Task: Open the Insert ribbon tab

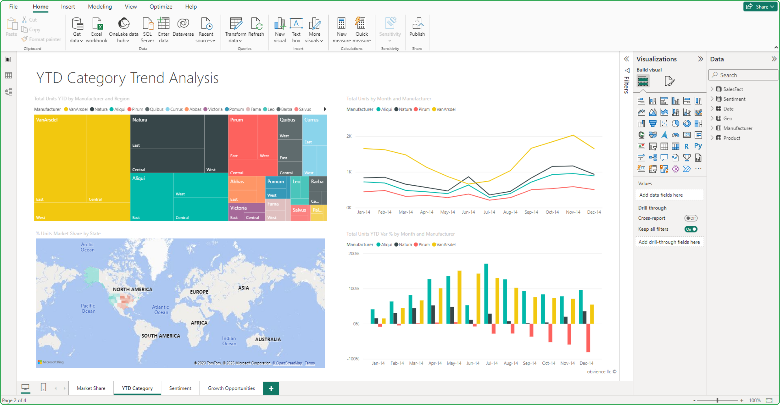Action: click(68, 6)
